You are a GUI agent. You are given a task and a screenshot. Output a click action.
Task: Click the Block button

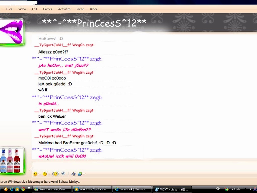coord(94,9)
